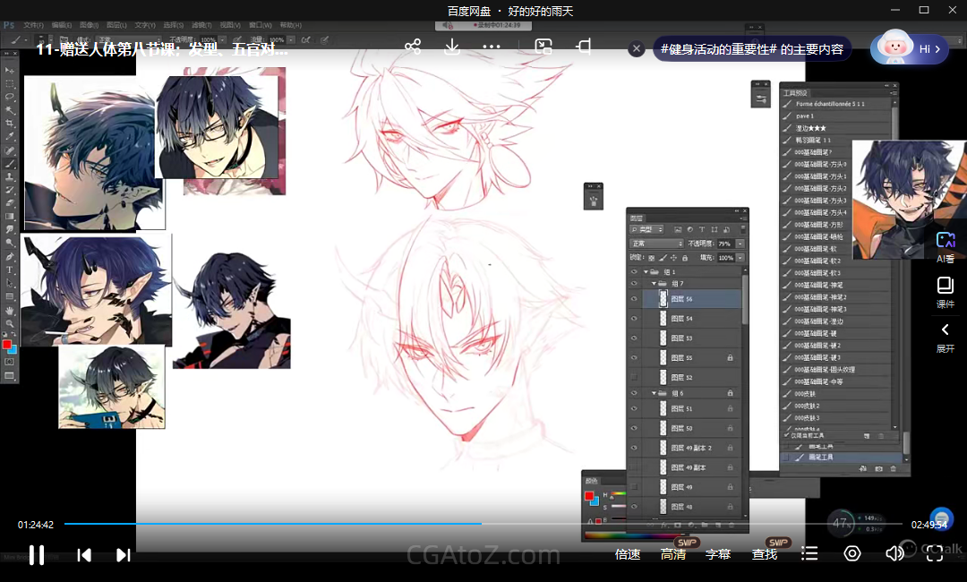Go back to the previous video
The image size is (967, 582).
pos(84,555)
